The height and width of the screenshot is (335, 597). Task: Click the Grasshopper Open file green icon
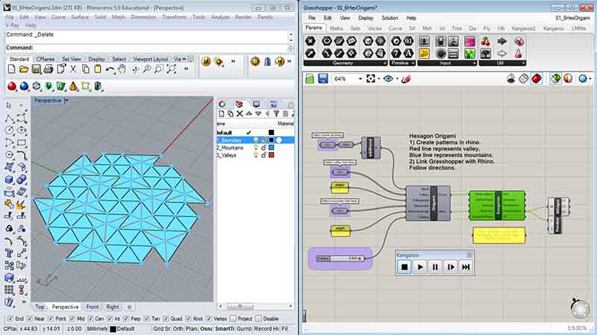click(x=310, y=79)
